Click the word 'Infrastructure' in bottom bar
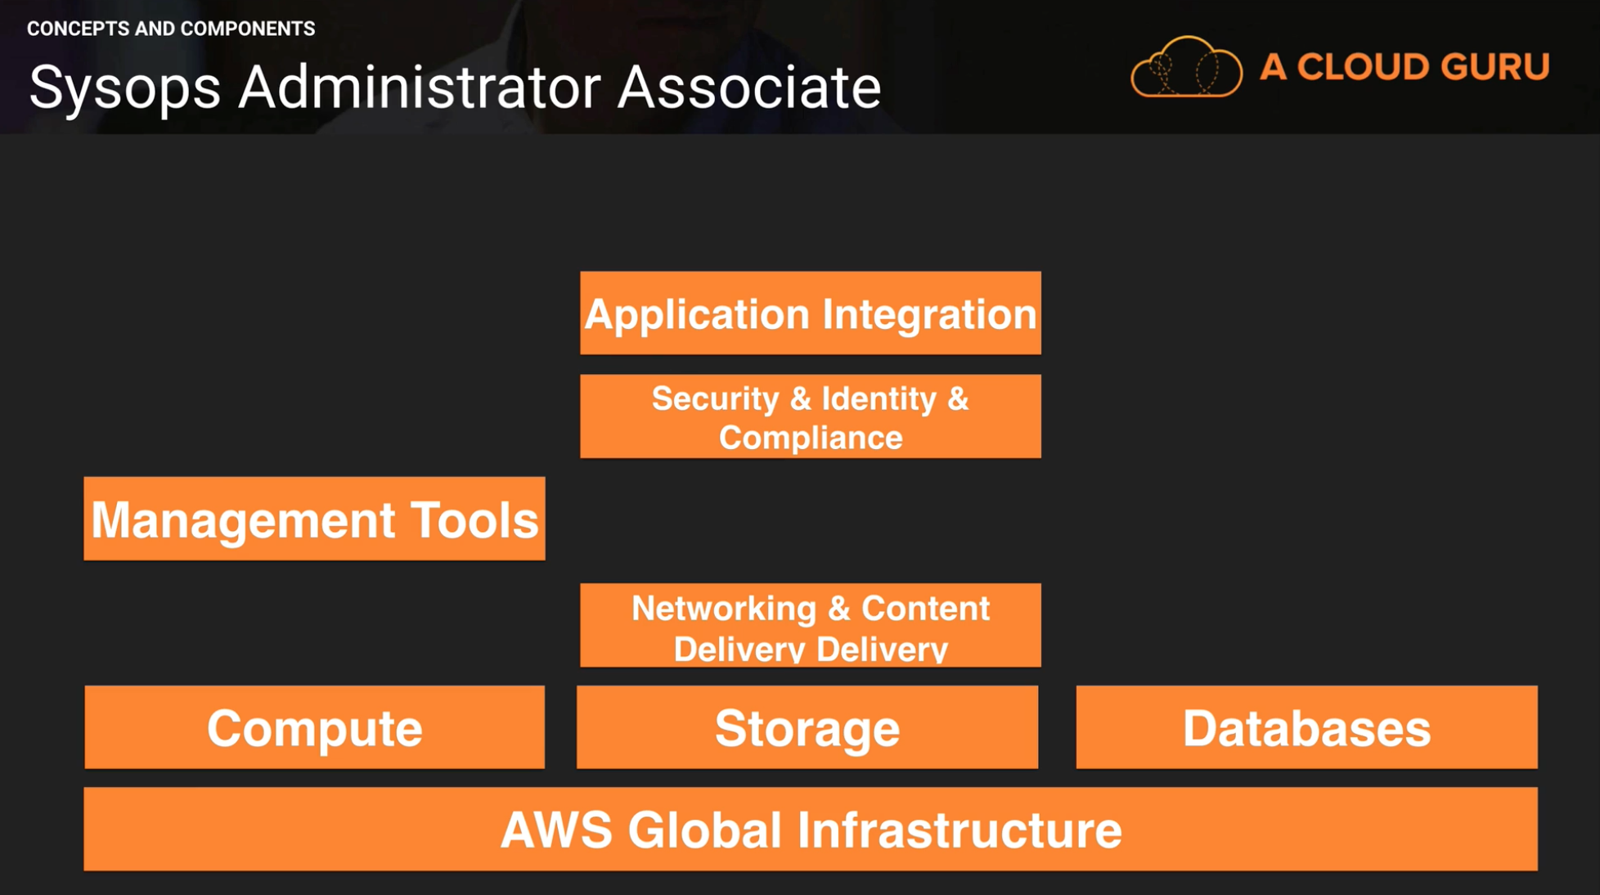 [959, 830]
